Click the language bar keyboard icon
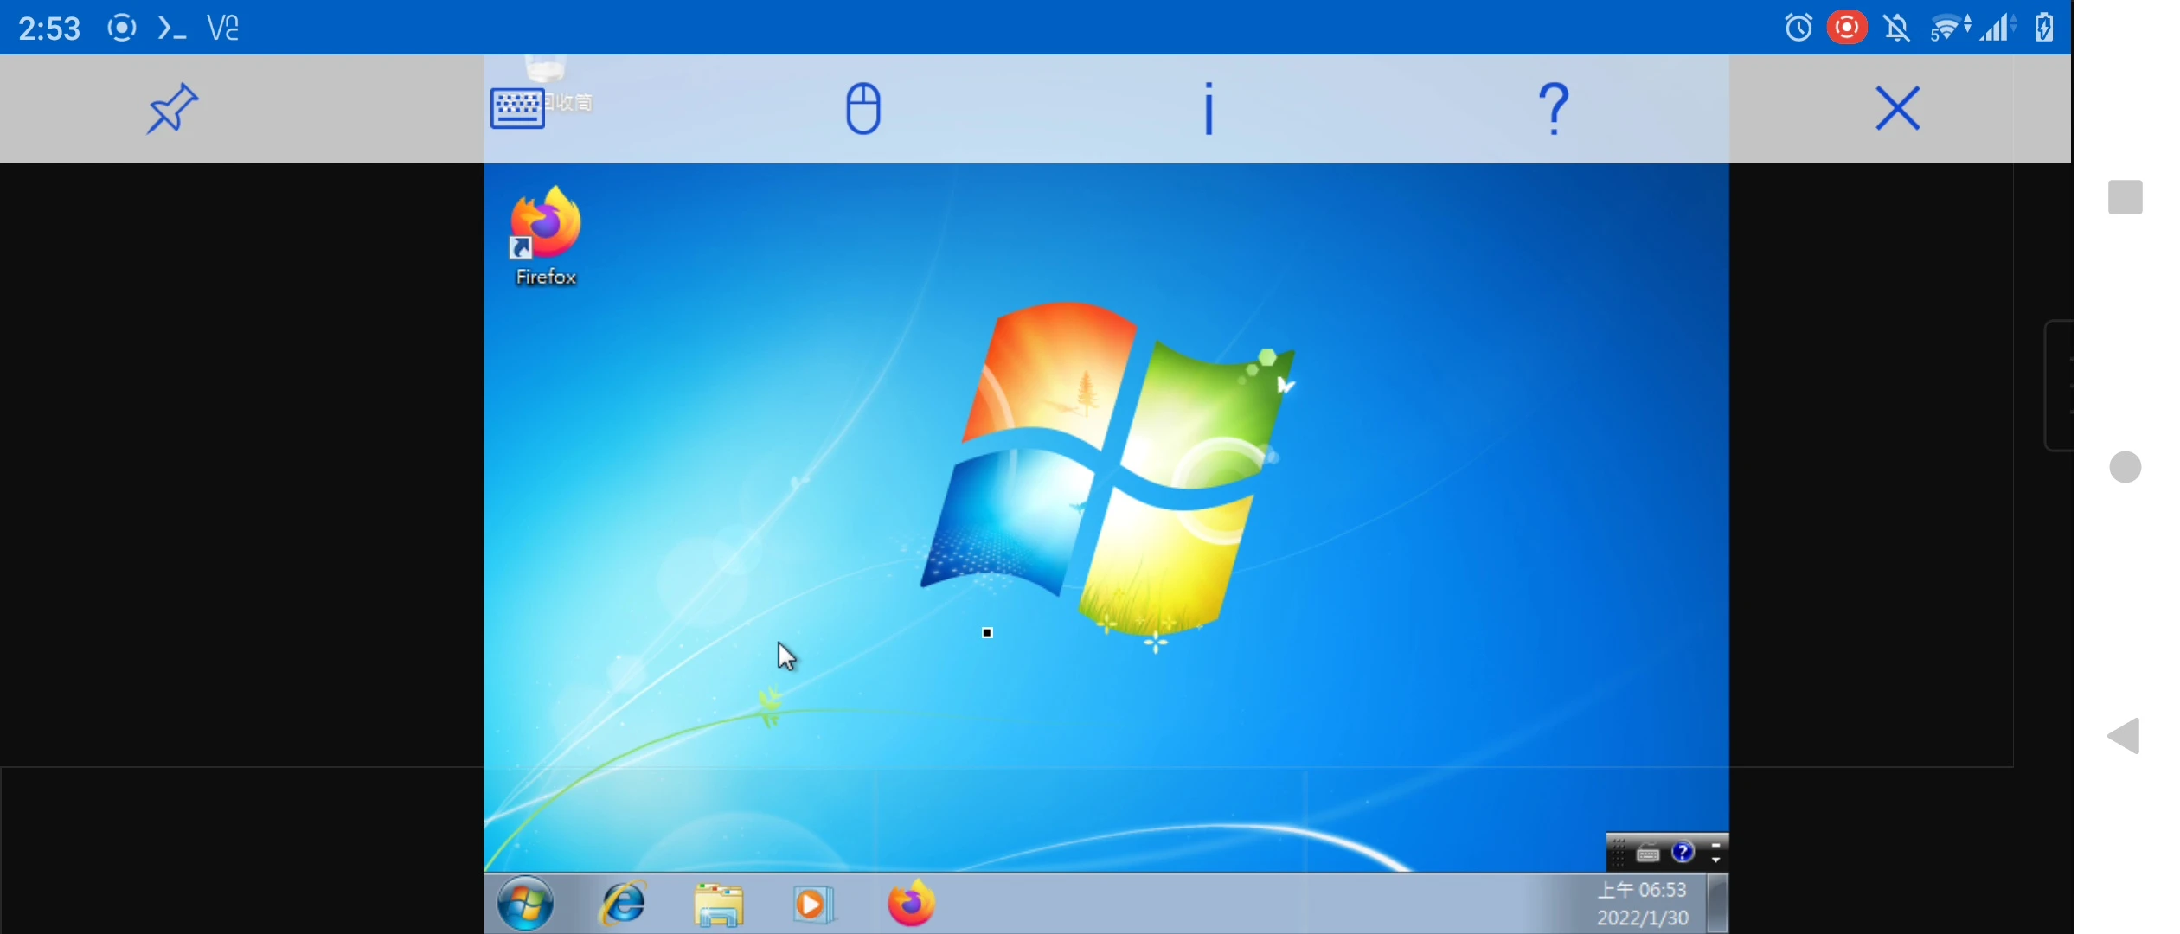 pyautogui.click(x=1648, y=854)
